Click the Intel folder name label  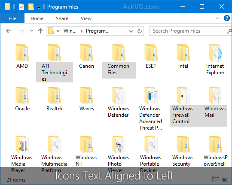(x=183, y=66)
